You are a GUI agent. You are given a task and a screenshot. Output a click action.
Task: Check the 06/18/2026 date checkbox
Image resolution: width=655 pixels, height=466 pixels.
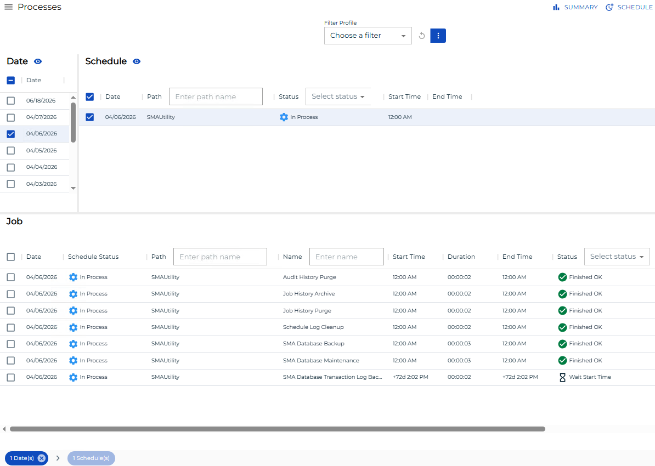[11, 101]
